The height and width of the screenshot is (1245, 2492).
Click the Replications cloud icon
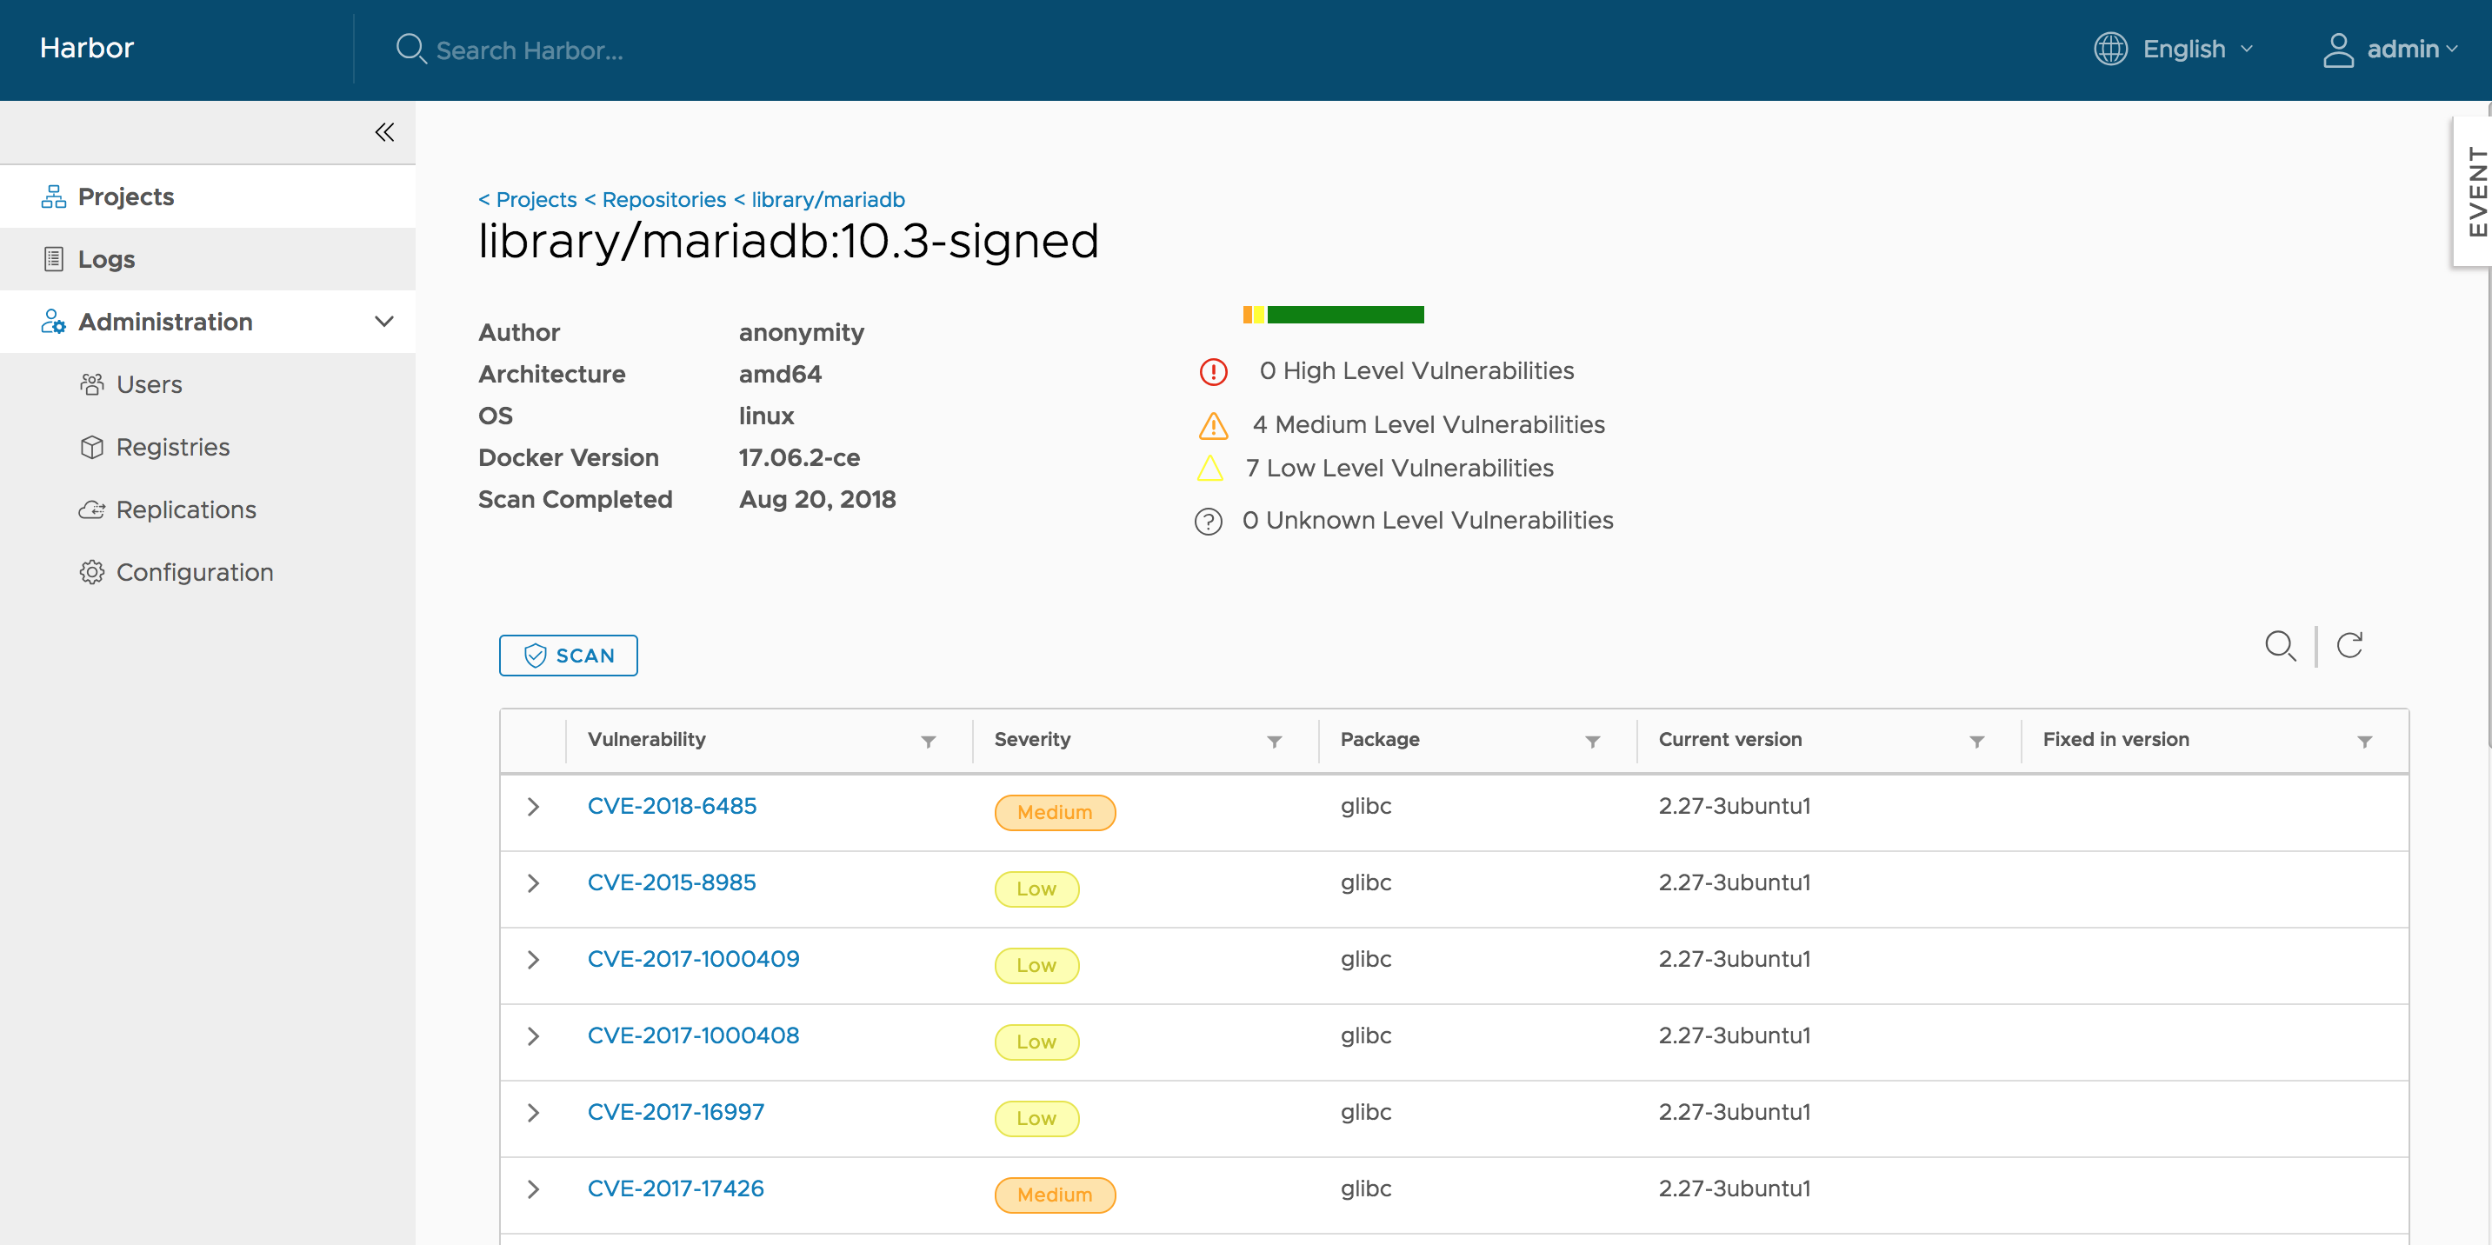click(92, 509)
